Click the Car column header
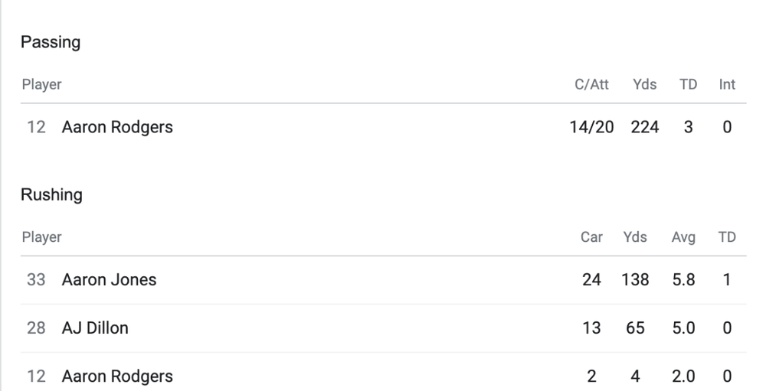This screenshot has width=766, height=391. [x=591, y=237]
